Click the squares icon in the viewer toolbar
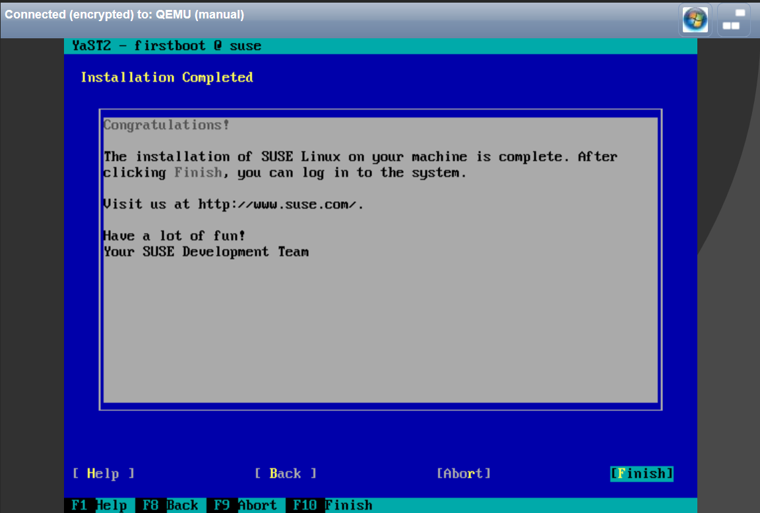This screenshot has width=760, height=513. (x=734, y=19)
